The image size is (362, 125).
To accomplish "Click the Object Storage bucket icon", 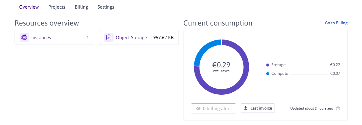I will pos(109,38).
